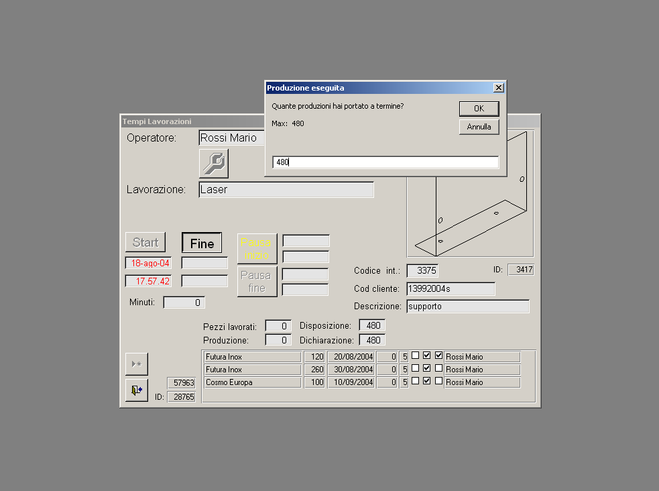Viewport: 659px width, 491px height.
Task: Toggle second checkbox in Futura Inox 120 row
Action: pyautogui.click(x=426, y=356)
